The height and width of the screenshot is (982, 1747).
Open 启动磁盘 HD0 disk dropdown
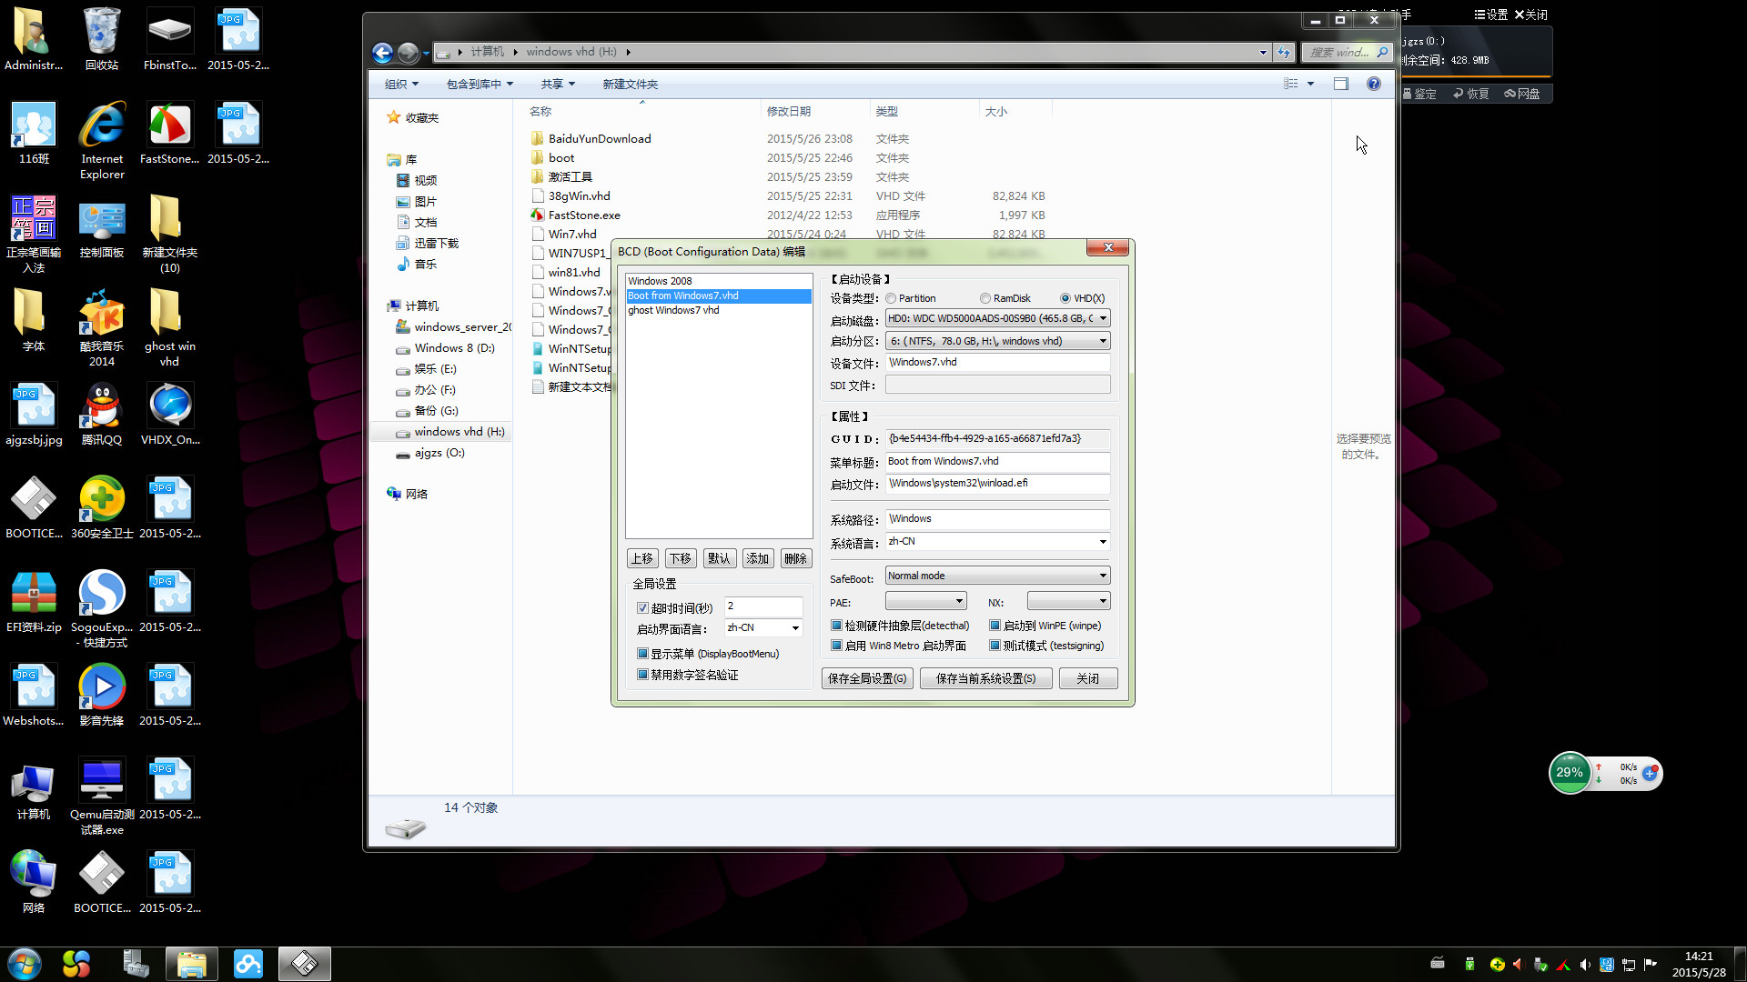pyautogui.click(x=997, y=318)
